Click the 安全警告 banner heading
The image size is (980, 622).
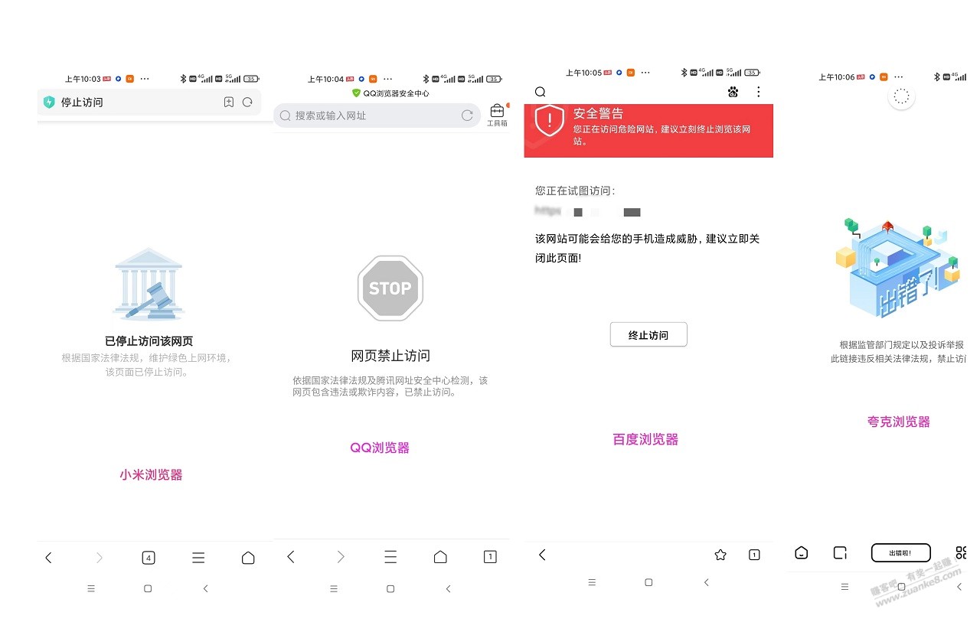tap(599, 113)
